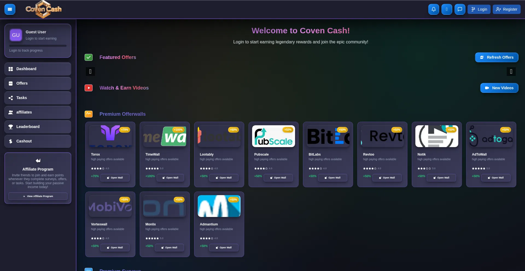525x271 pixels.
Task: Open the TimeWall offerwall
Action: coord(170,178)
